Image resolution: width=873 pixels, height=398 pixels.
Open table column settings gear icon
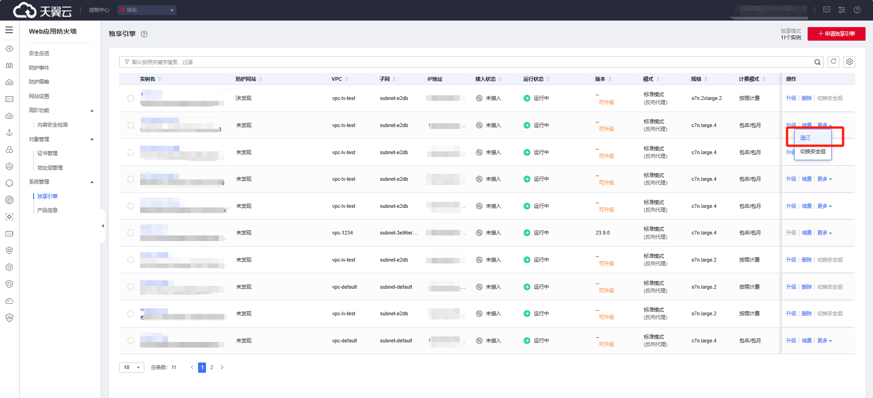850,62
